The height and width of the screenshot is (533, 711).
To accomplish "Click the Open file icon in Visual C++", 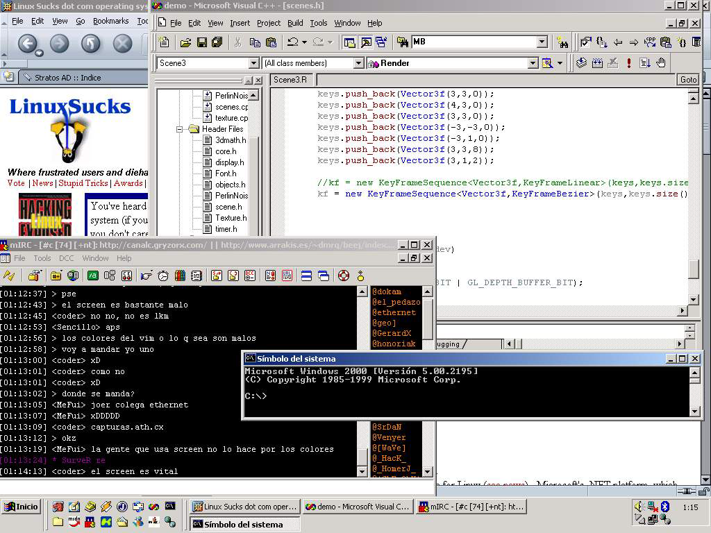I will pos(185,42).
